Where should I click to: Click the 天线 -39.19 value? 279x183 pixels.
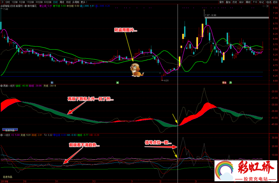click(x=50, y=86)
